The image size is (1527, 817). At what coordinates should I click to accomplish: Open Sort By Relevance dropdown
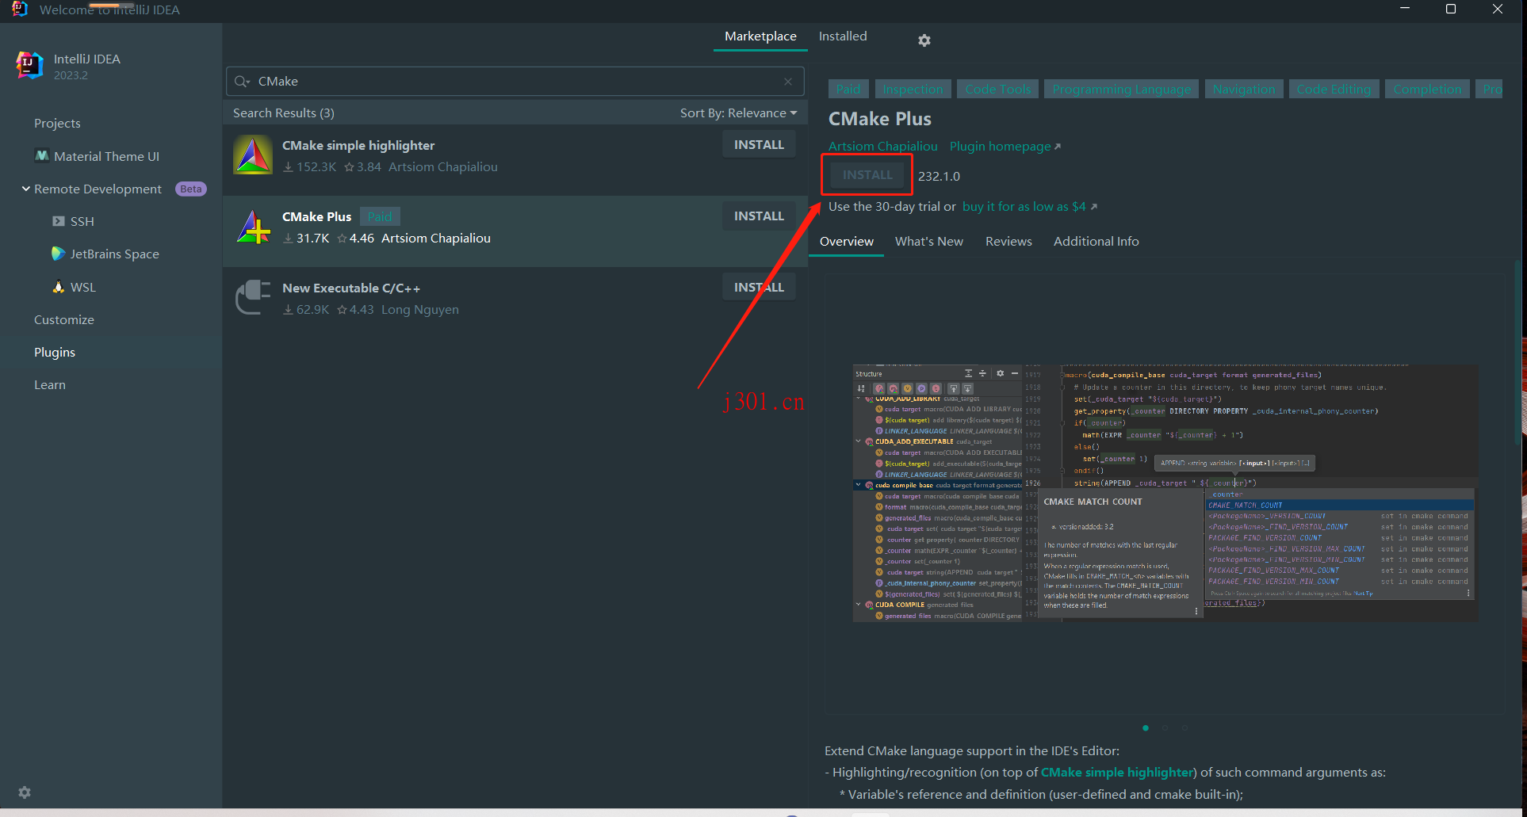tap(738, 113)
